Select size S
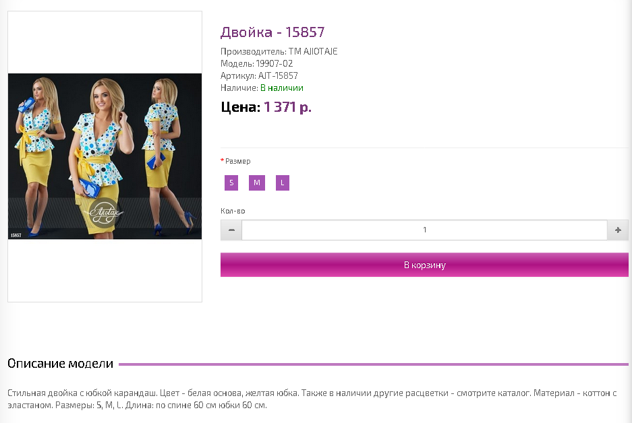Viewport: 632px width, 423px height. (231, 183)
